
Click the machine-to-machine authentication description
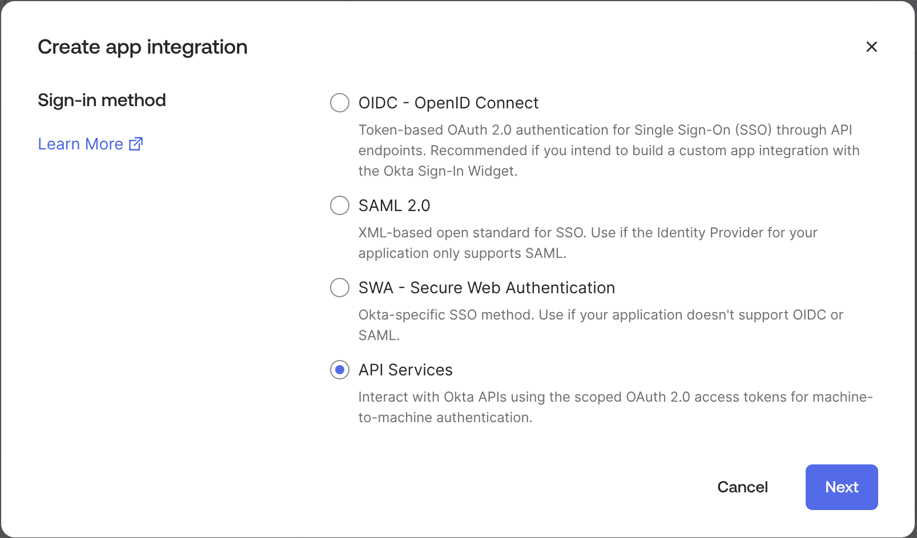click(x=616, y=407)
